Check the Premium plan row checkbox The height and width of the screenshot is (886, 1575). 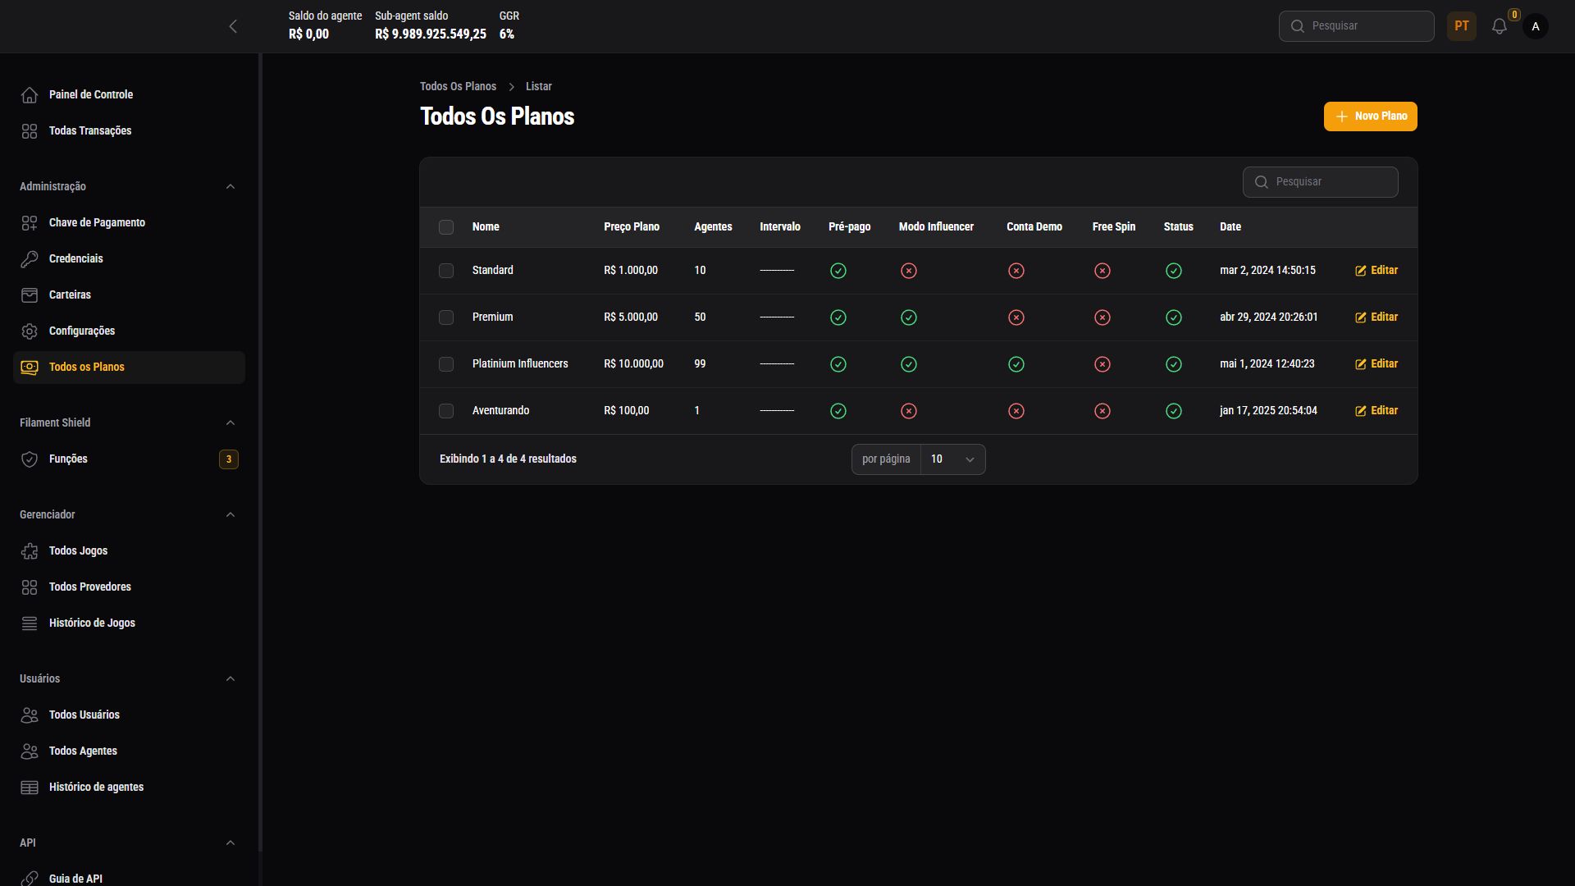(x=446, y=317)
